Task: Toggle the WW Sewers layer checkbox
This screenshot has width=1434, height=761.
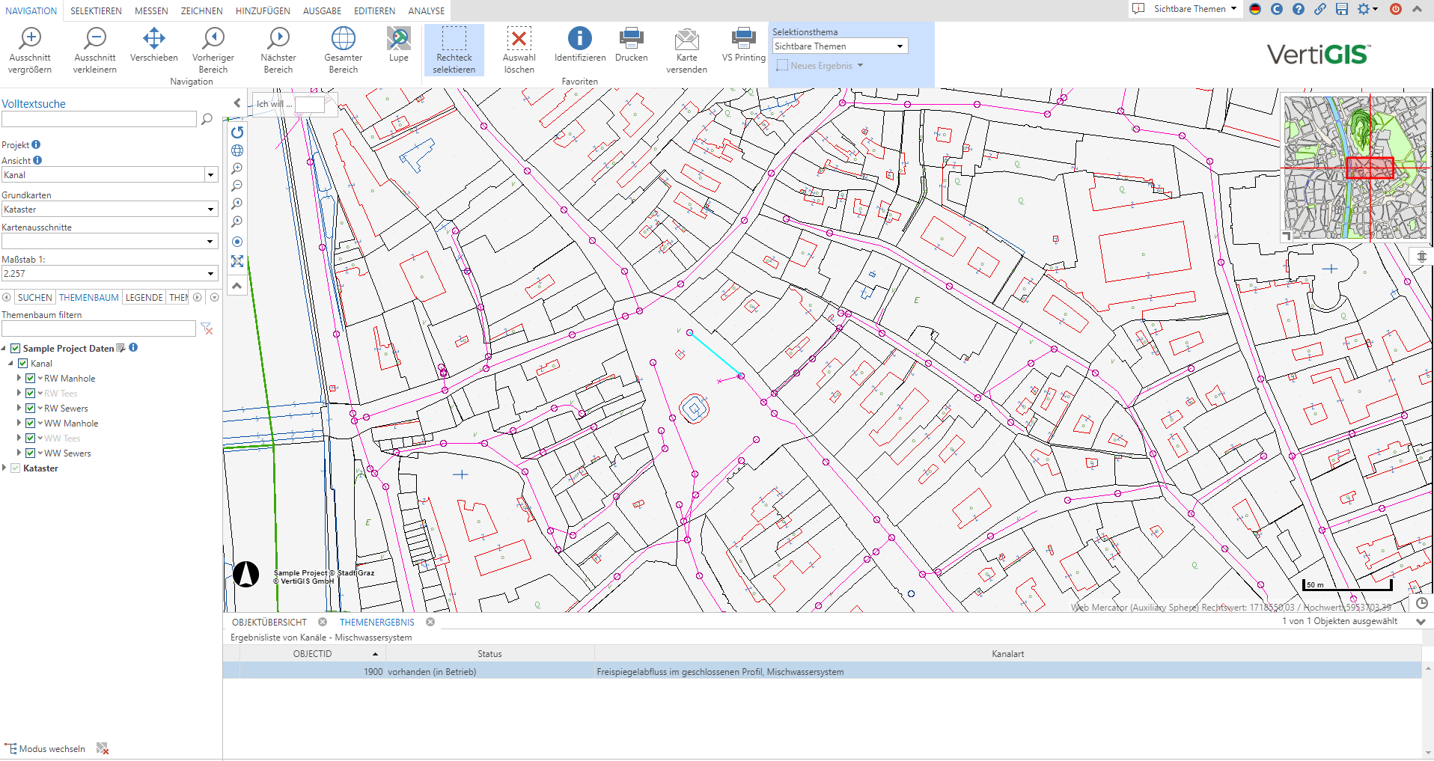Action: click(31, 453)
